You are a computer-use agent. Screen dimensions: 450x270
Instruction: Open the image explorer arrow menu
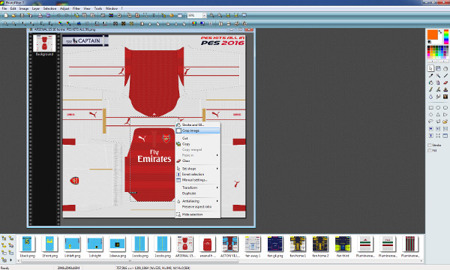(11, 260)
